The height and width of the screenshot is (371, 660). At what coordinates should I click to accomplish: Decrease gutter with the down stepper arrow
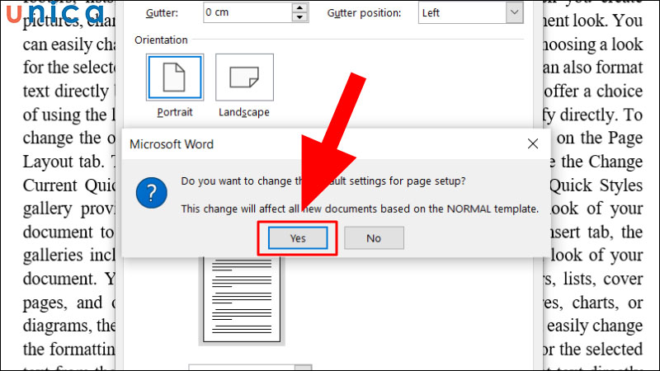tap(299, 17)
